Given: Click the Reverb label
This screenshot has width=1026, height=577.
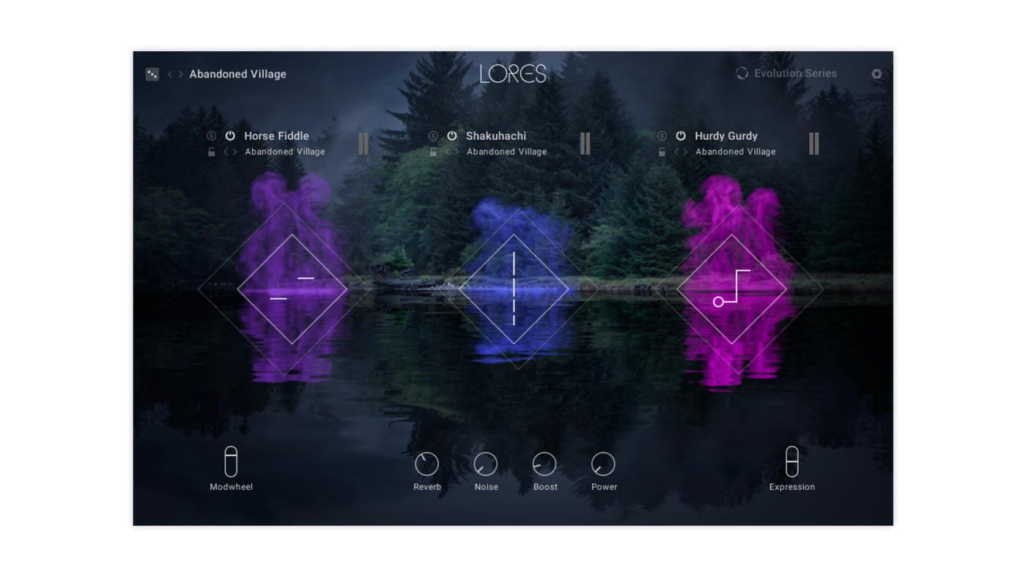Looking at the screenshot, I should [x=427, y=487].
